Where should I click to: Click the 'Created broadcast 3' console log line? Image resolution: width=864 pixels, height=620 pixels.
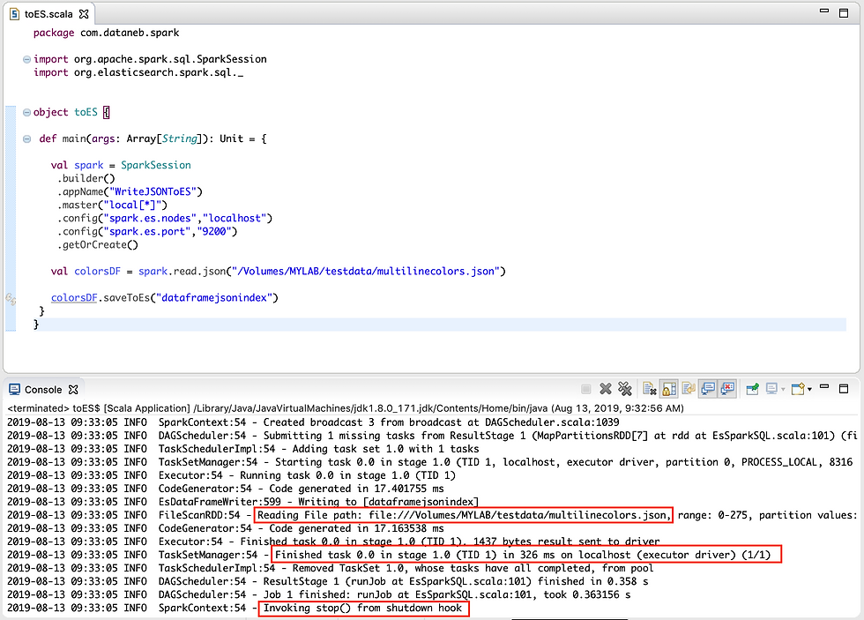(x=313, y=422)
